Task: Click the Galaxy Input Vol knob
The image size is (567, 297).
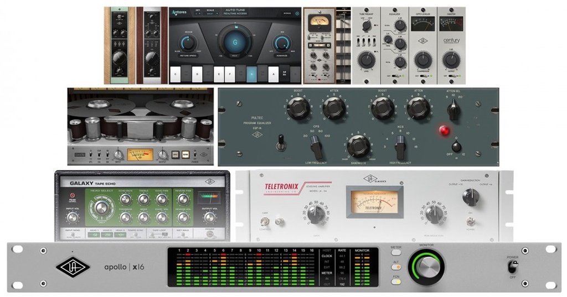Action: (73, 217)
